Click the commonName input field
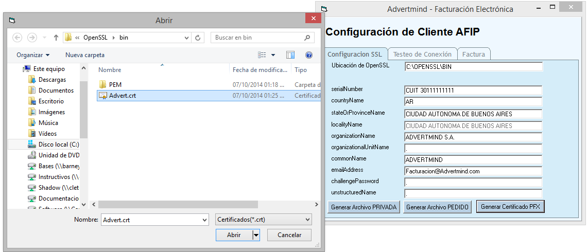 click(474, 159)
